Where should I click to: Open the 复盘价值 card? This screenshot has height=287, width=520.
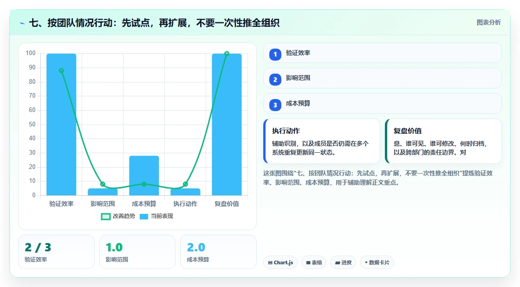pyautogui.click(x=443, y=141)
